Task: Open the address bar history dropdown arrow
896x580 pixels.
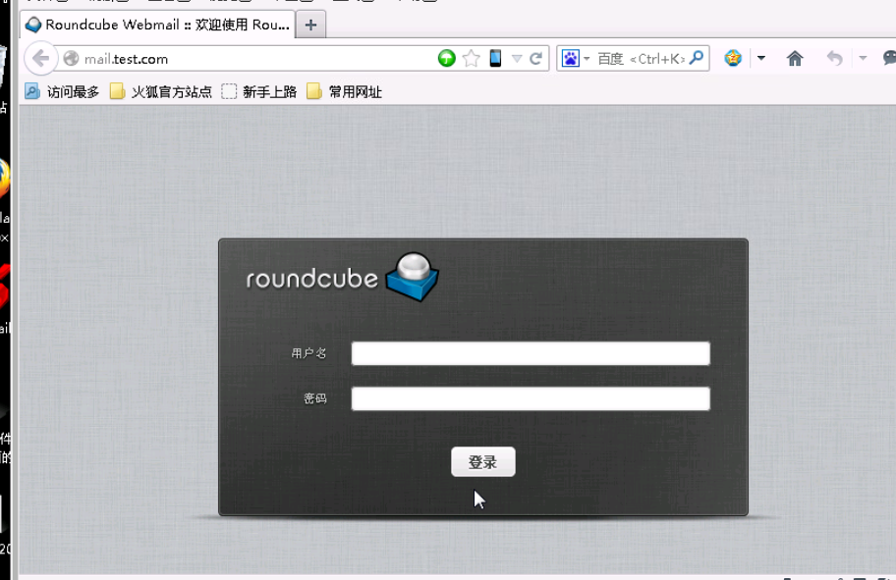Action: click(x=517, y=59)
